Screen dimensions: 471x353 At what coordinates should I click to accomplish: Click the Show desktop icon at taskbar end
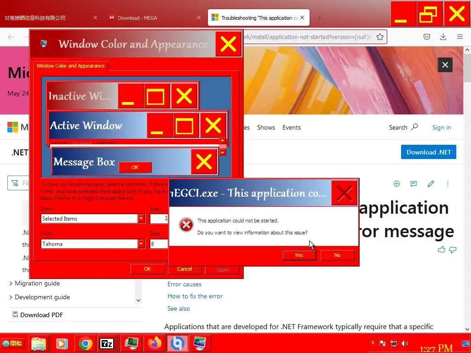(465, 343)
